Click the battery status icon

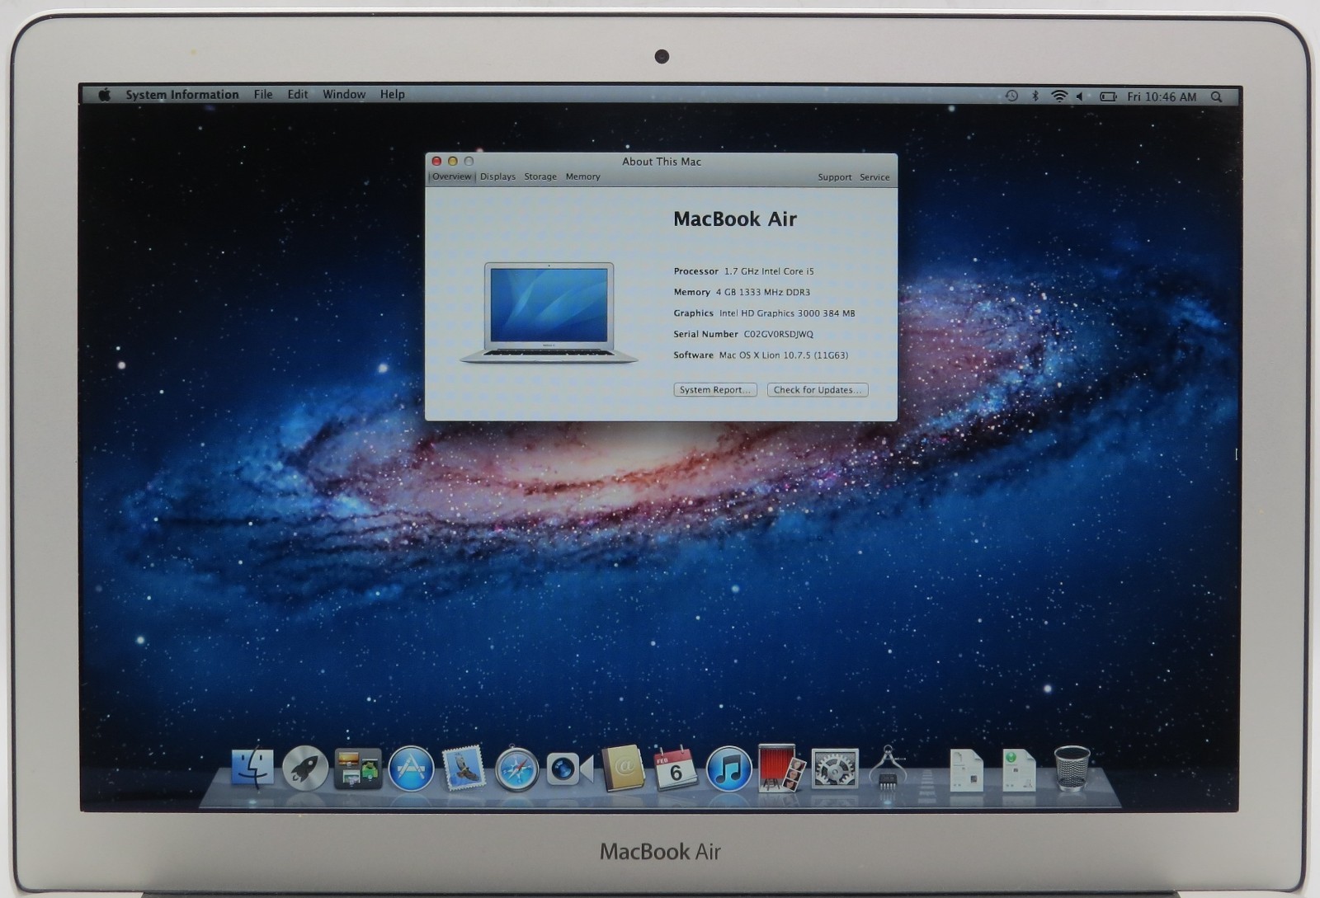(x=1108, y=96)
